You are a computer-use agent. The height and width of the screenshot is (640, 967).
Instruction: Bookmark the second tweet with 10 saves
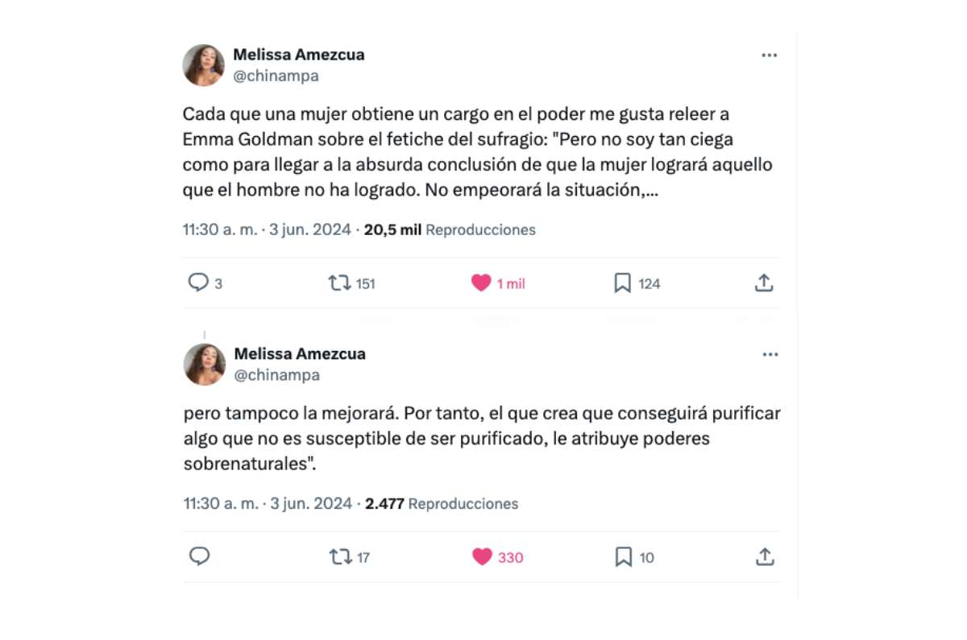624,557
